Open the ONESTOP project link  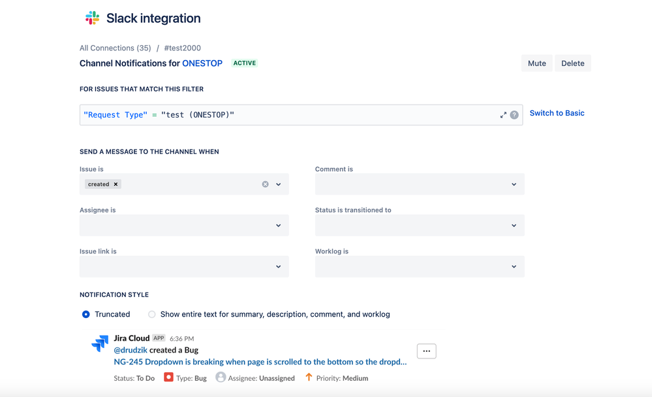tap(202, 63)
